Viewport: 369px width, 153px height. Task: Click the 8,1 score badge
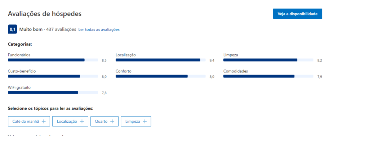click(13, 30)
